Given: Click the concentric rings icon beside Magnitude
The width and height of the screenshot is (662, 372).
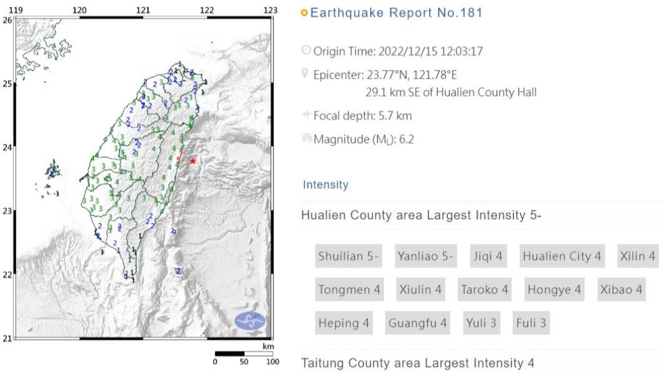Looking at the screenshot, I should point(307,139).
